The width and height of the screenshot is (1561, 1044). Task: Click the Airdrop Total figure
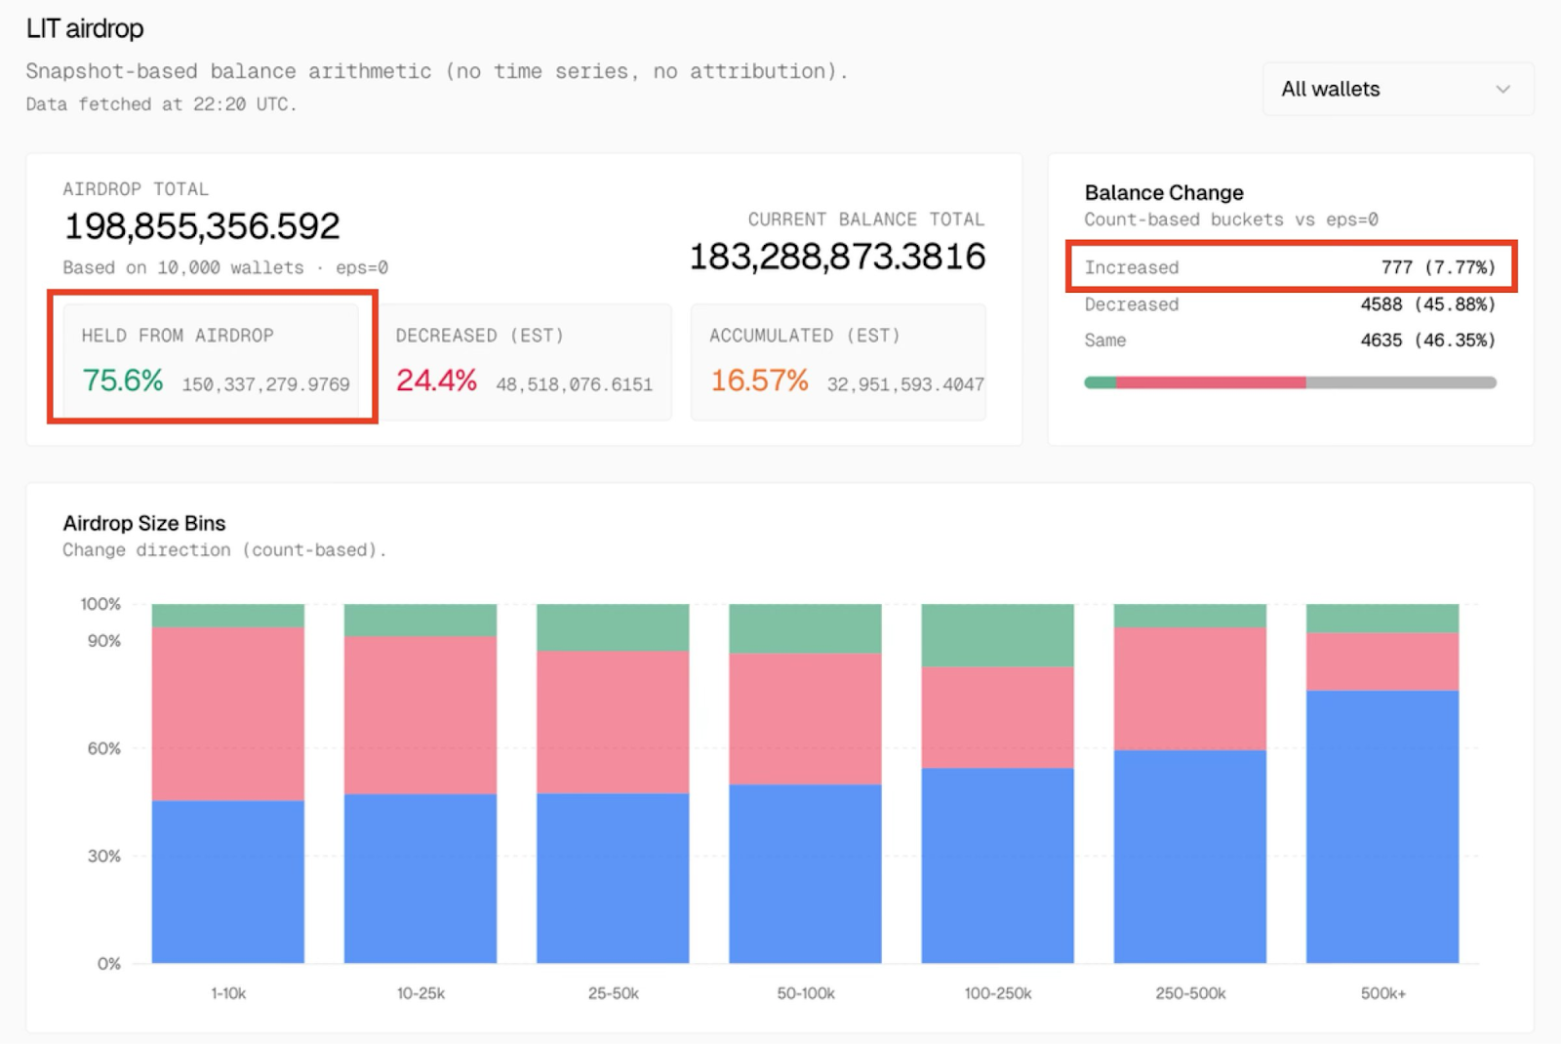point(202,225)
